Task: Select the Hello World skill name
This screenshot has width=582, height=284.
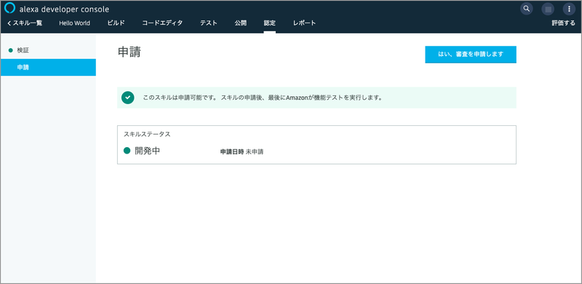Action: point(74,23)
